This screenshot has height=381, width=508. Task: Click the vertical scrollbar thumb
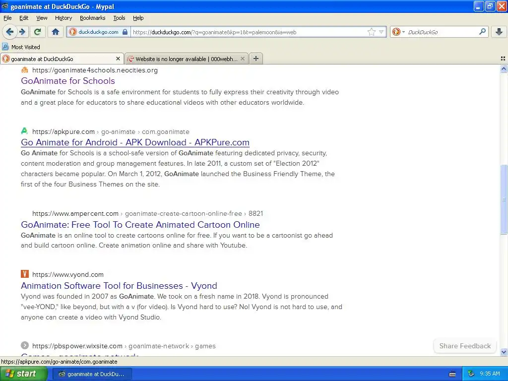(x=504, y=199)
